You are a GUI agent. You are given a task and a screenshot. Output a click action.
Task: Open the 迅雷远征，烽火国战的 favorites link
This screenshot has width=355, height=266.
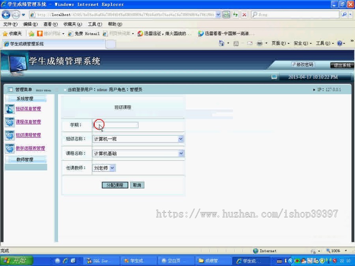point(164,34)
